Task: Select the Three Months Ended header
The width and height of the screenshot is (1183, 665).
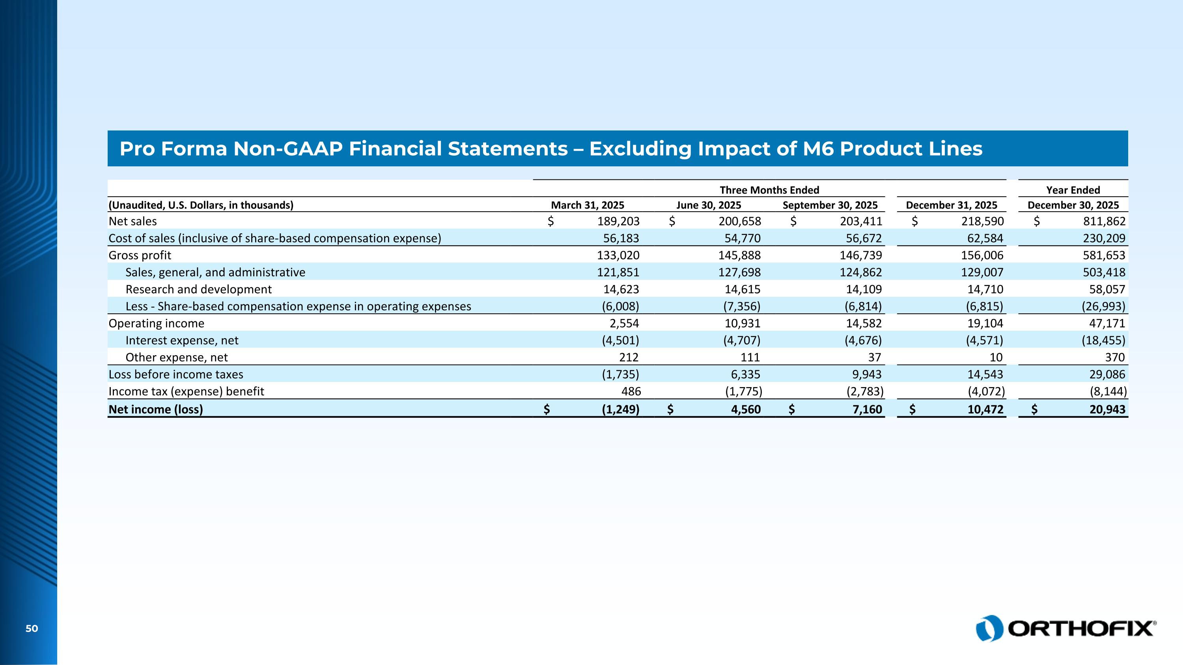Action: coord(769,190)
